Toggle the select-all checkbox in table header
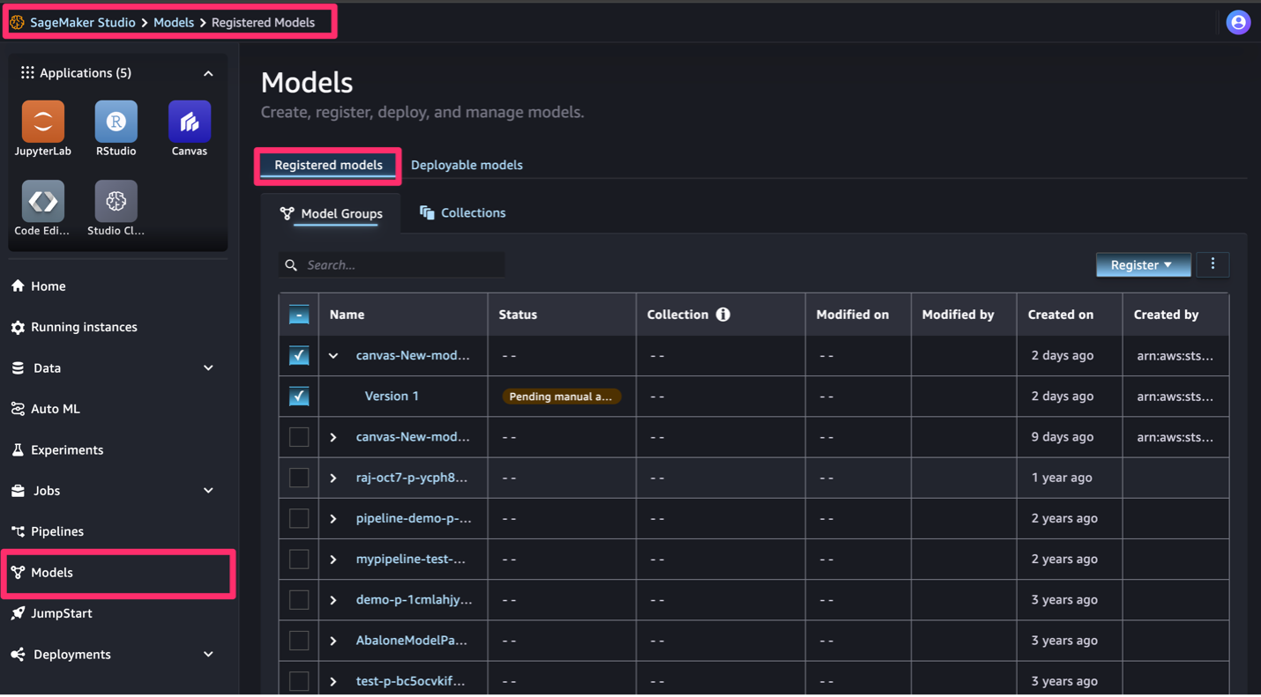The image size is (1261, 697). 299,315
